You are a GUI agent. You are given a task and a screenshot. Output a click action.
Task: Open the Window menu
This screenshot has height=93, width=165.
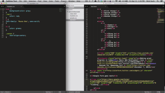[x=71, y=1]
